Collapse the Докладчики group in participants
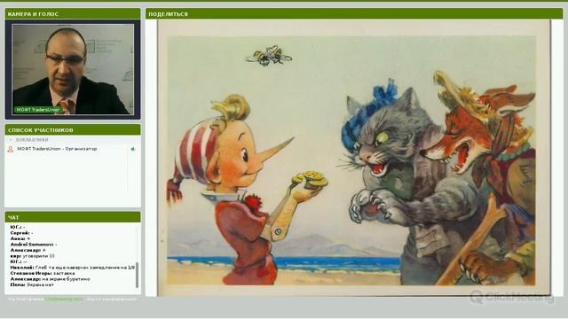Viewport: 568px width, 319px height. (x=29, y=140)
